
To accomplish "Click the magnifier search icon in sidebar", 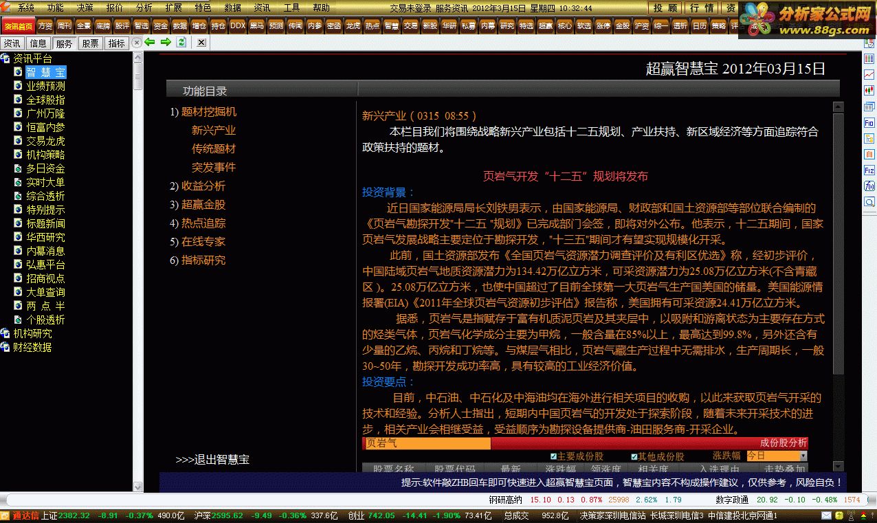I will coord(869,202).
